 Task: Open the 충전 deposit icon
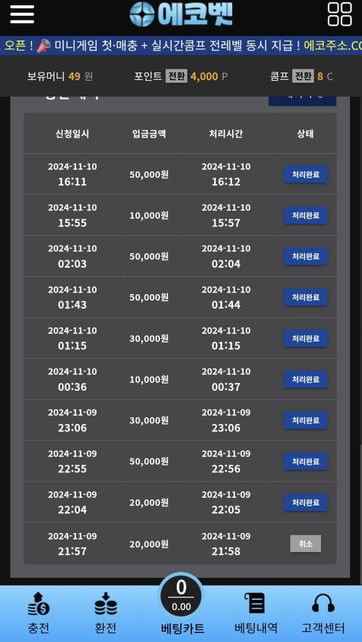coord(39,605)
